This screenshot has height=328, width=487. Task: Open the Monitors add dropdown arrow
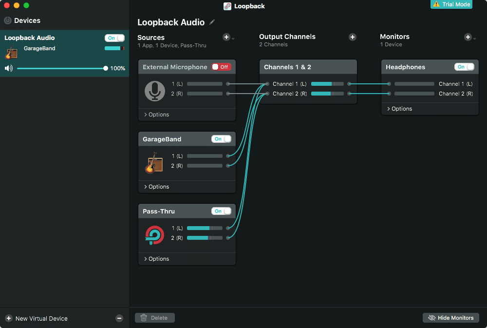(474, 39)
